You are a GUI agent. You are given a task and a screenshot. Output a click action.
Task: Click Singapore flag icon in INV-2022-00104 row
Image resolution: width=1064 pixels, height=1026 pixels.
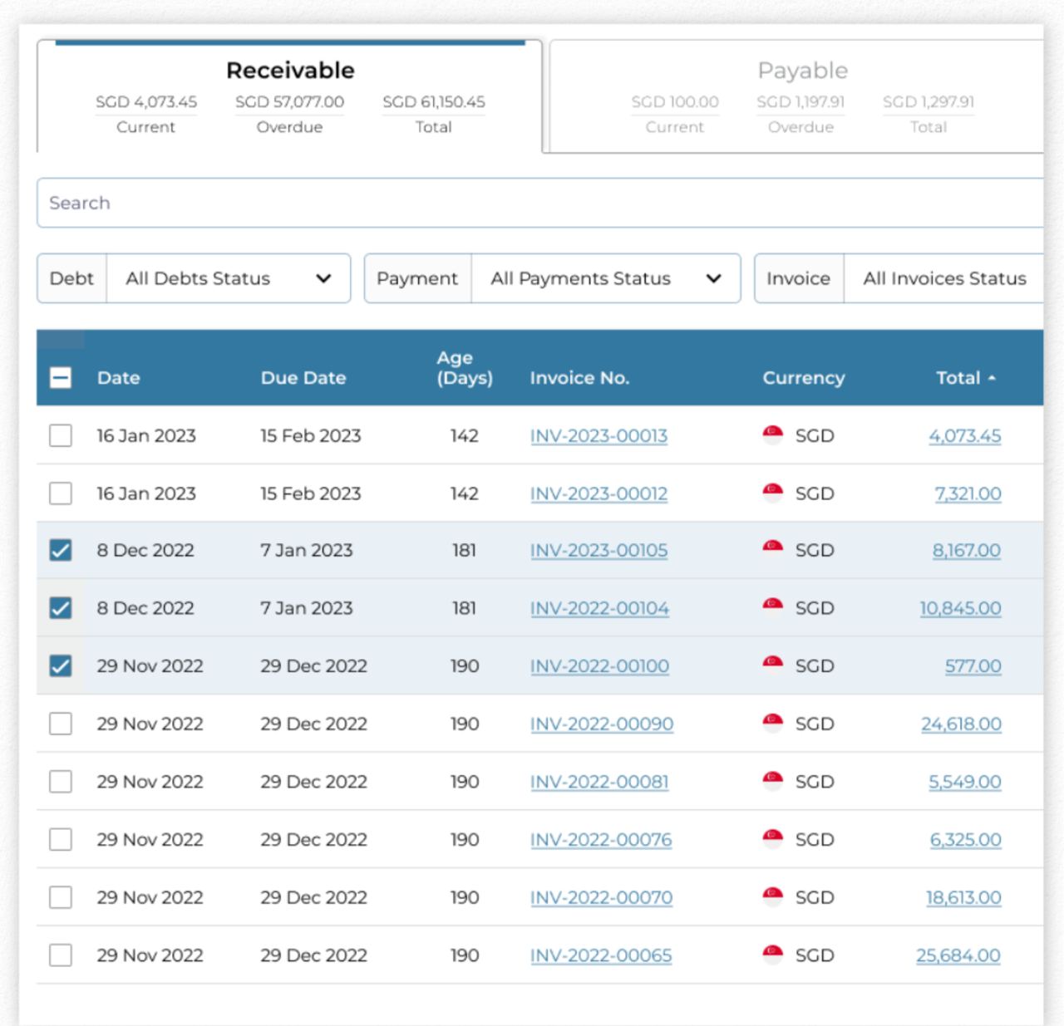pos(773,607)
